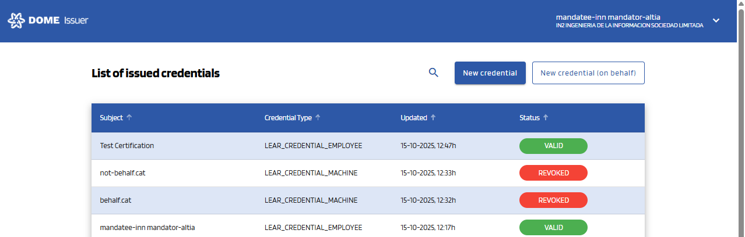Click New credential (on behalf) button

588,73
